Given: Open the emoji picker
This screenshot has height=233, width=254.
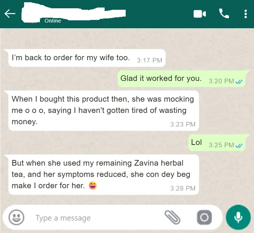Looking at the screenshot, I should tap(16, 218).
